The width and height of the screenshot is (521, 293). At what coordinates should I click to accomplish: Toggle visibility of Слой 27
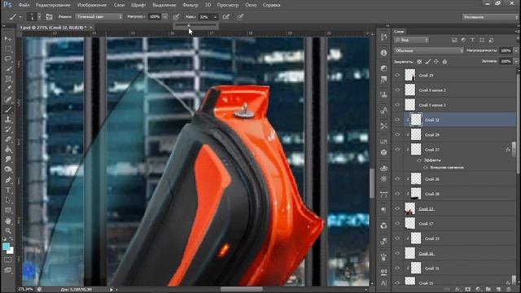[x=397, y=150]
